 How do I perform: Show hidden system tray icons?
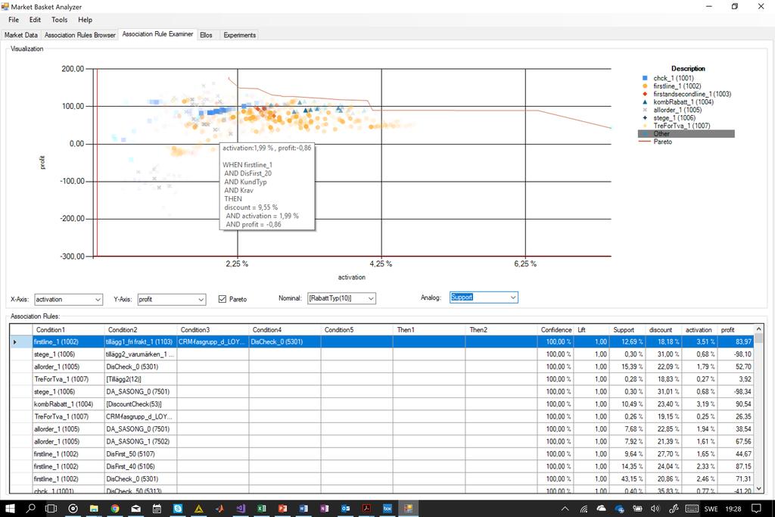pos(565,508)
